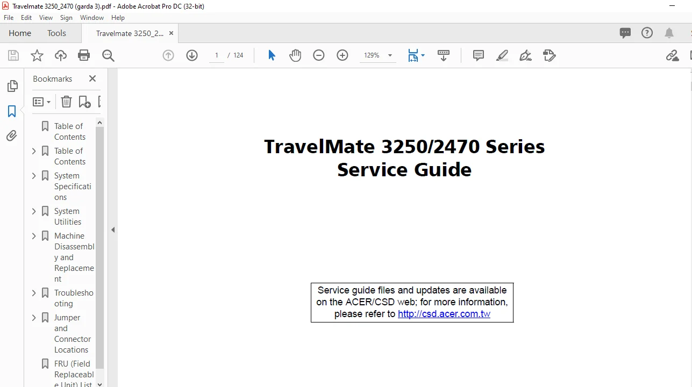Open the scrolling mode tool

click(x=444, y=55)
